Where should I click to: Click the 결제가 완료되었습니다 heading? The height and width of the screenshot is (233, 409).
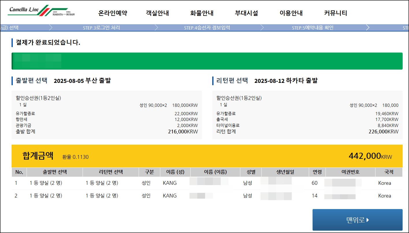click(x=48, y=43)
